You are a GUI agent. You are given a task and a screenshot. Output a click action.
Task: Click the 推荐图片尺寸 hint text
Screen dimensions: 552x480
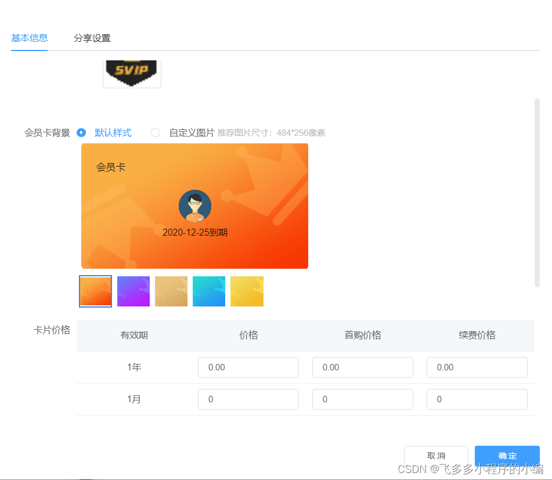(271, 133)
